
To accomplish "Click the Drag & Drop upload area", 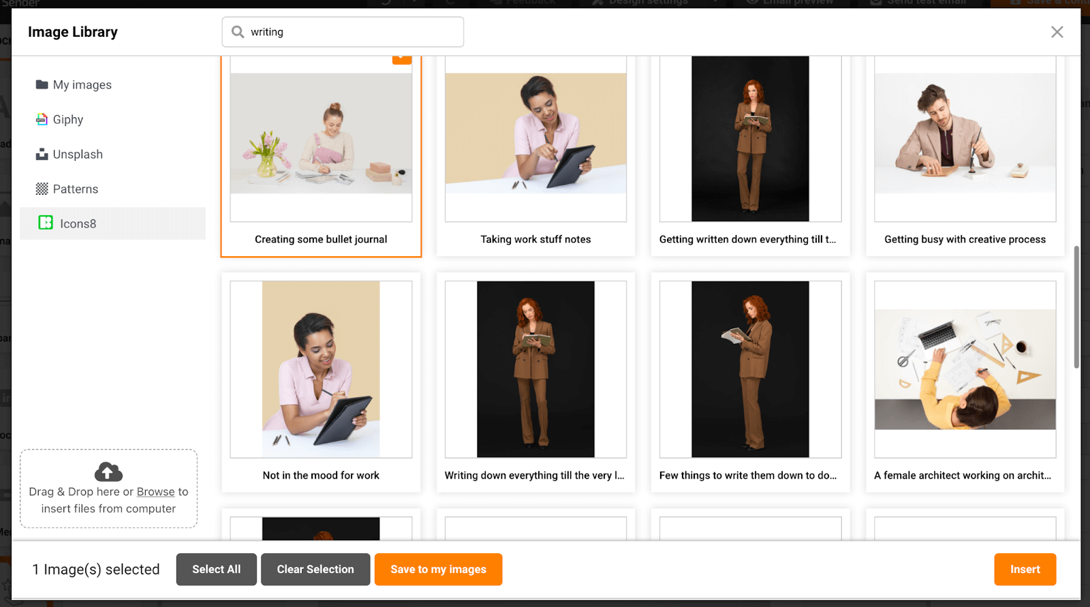I will pyautogui.click(x=108, y=488).
